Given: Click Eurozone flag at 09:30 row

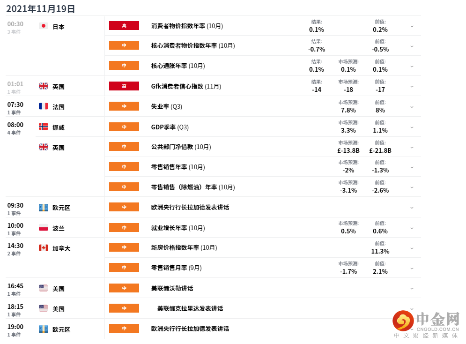Looking at the screenshot, I should point(44,207).
